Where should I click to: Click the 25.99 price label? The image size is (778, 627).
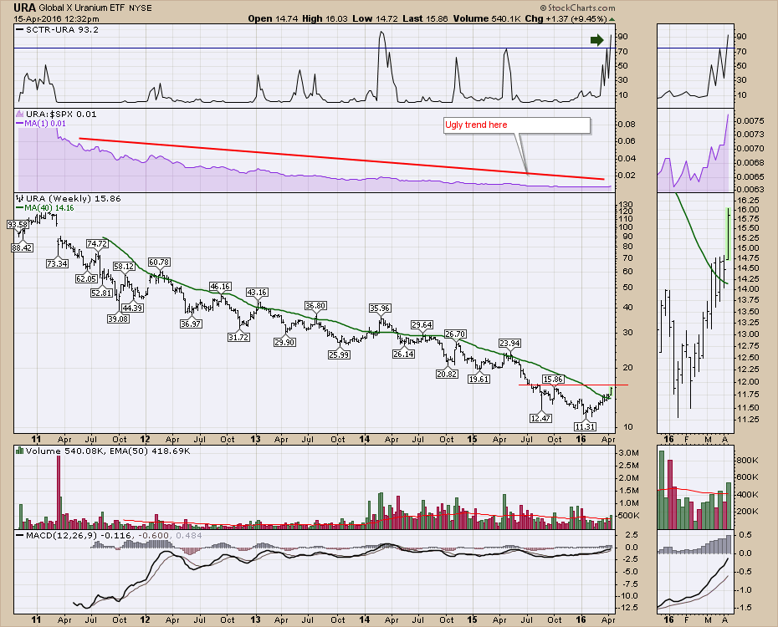339,354
